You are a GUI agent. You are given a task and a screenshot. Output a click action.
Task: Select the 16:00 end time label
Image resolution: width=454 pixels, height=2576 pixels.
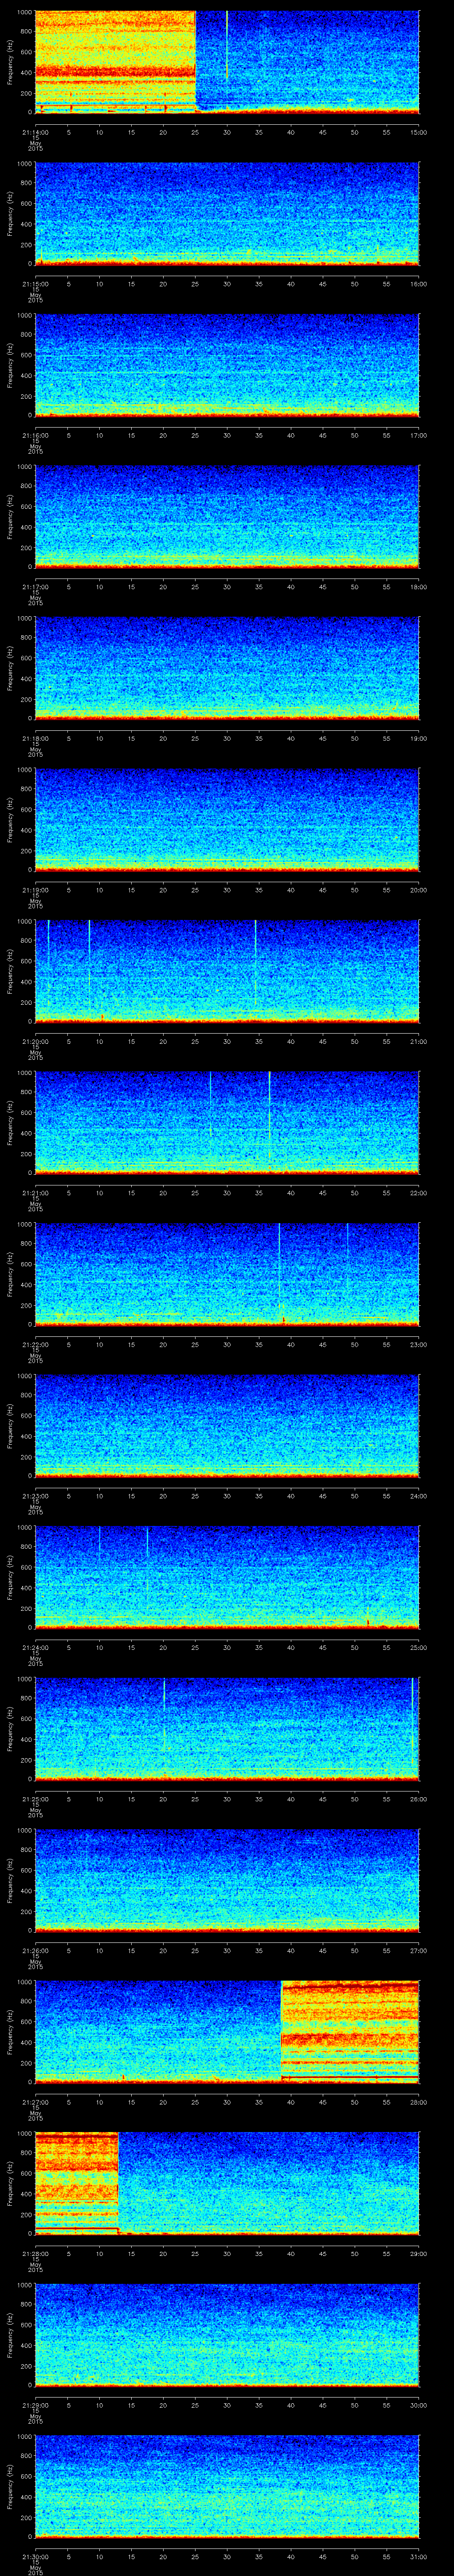419,284
